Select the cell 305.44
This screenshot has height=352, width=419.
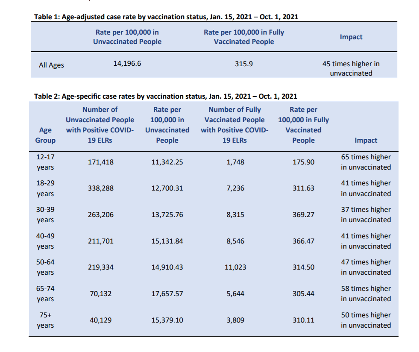tap(304, 294)
